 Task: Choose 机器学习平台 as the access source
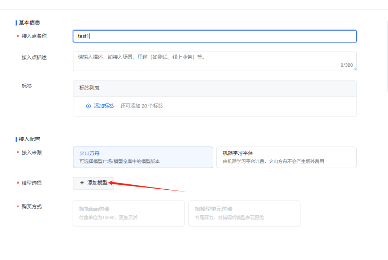[x=286, y=157]
